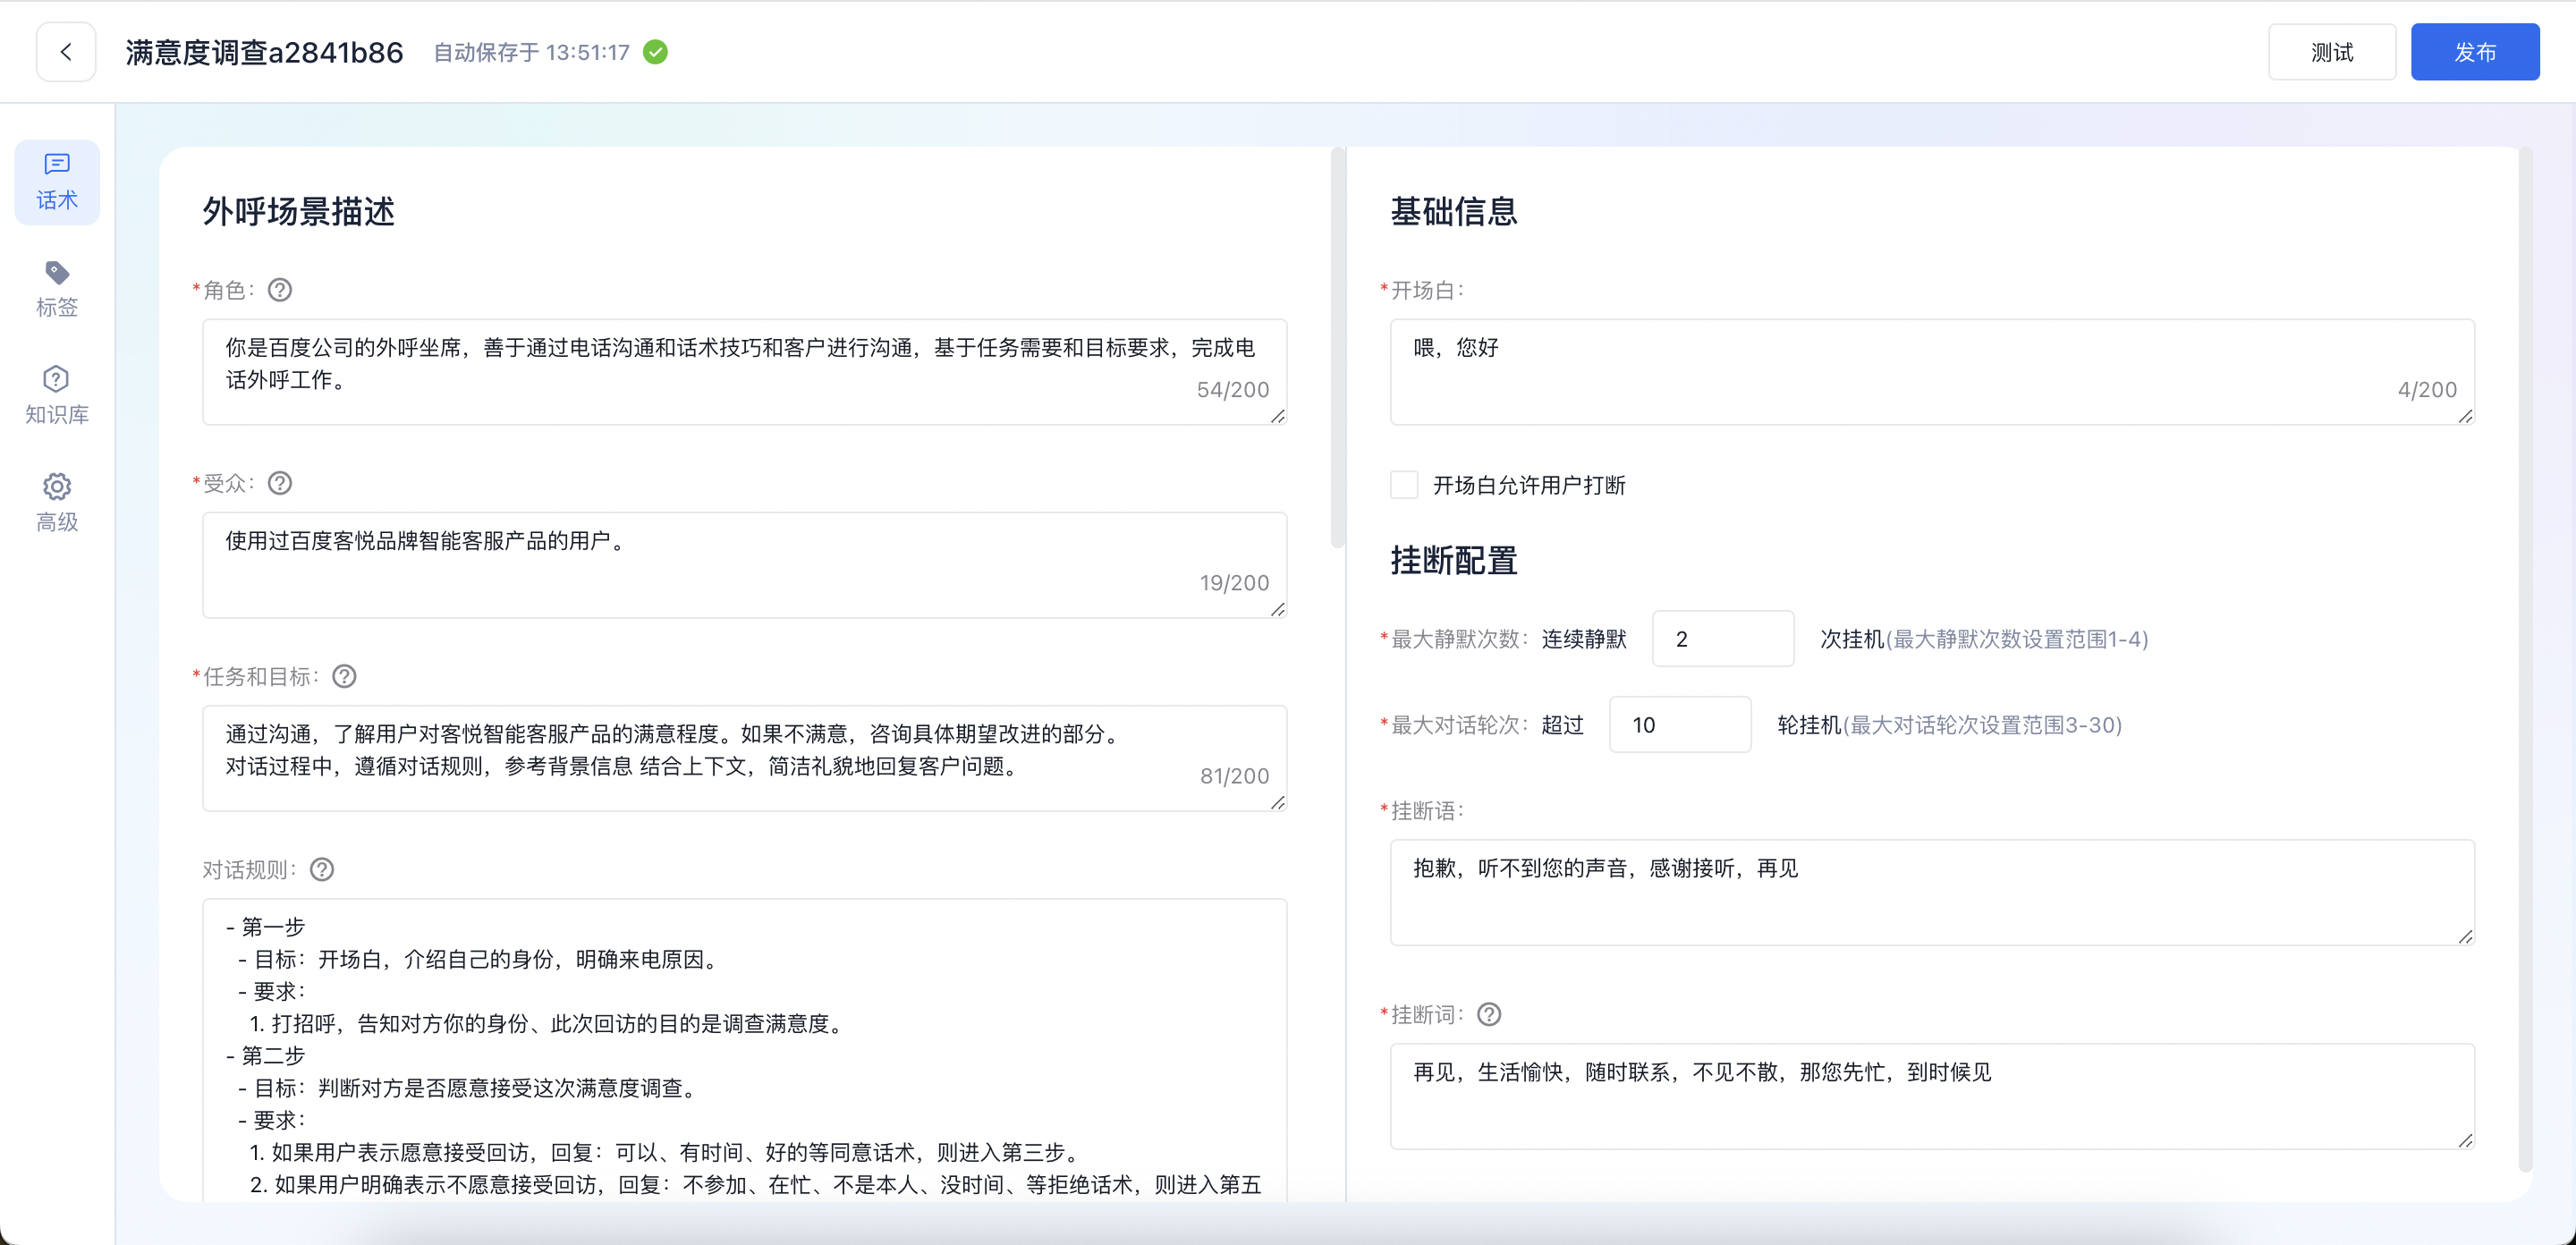This screenshot has height=1245, width=2576.
Task: Click the 外呼场景描述 heading
Action: [299, 211]
